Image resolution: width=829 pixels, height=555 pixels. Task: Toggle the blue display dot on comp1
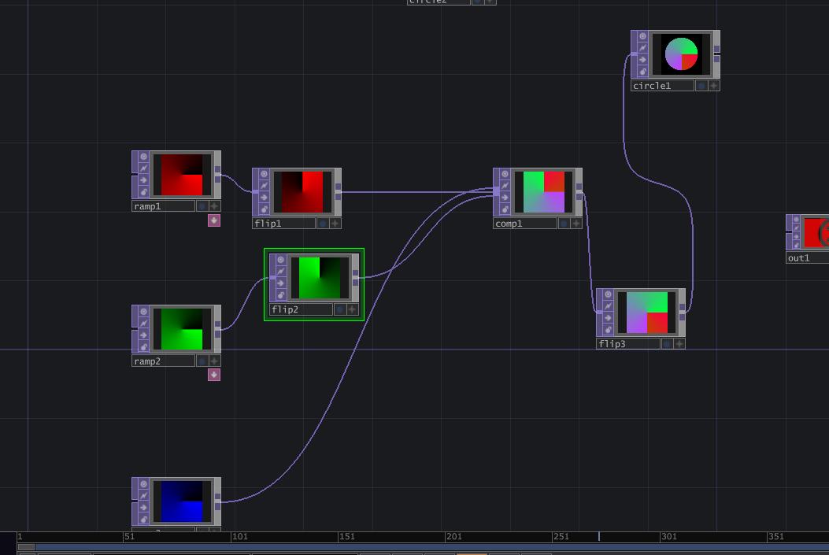(x=564, y=224)
